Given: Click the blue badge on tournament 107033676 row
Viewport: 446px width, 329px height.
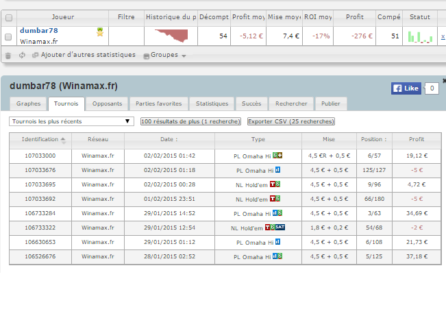Looking at the screenshot, I should coord(278,170).
